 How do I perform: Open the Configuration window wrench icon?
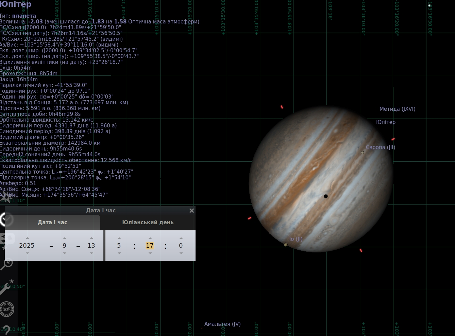point(6,287)
